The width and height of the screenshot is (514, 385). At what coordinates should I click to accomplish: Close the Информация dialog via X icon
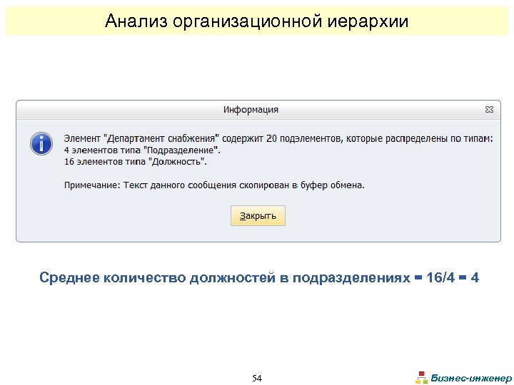tap(489, 110)
